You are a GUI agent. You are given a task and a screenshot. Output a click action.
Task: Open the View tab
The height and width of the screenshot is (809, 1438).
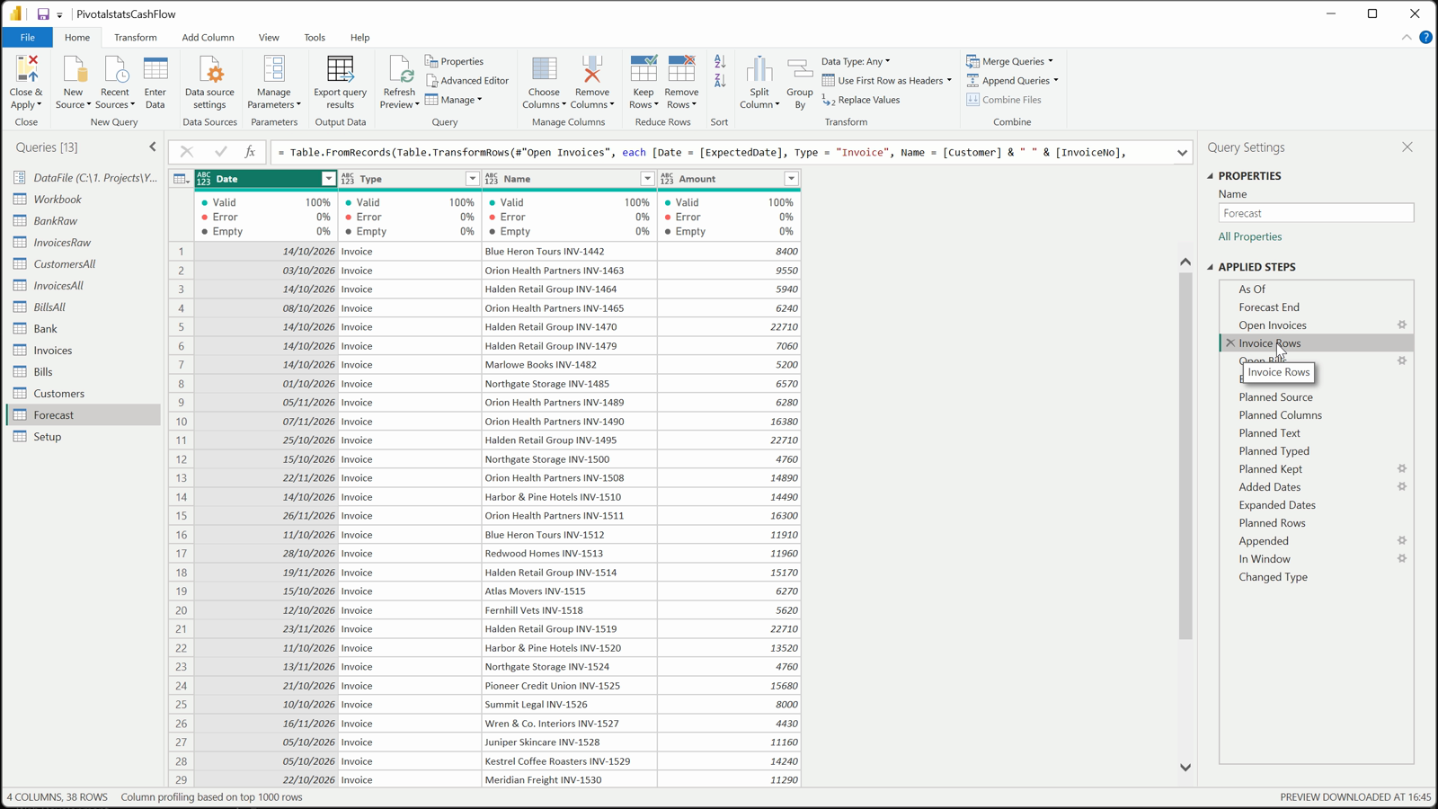[269, 38]
